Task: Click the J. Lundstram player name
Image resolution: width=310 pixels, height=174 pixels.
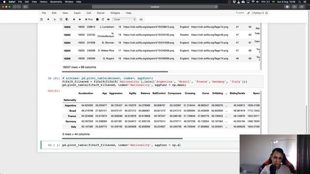Action: click(x=107, y=27)
